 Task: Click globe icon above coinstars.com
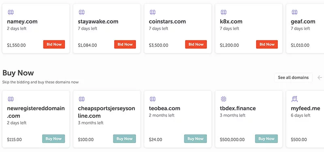(x=153, y=12)
